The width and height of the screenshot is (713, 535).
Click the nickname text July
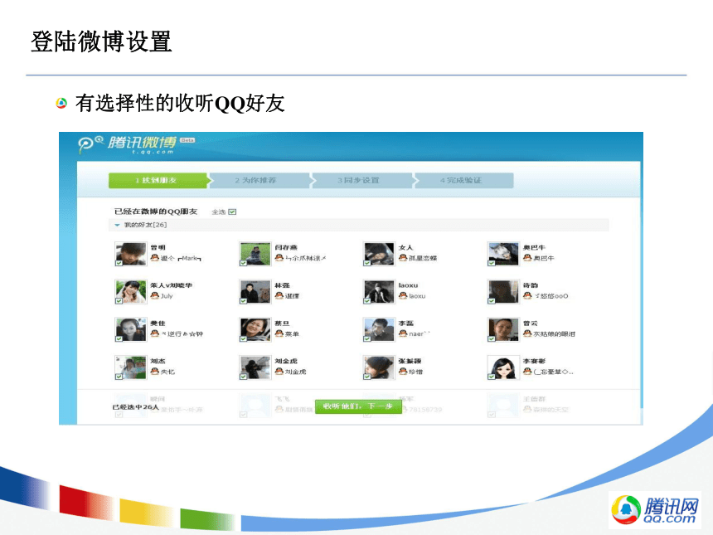click(167, 296)
